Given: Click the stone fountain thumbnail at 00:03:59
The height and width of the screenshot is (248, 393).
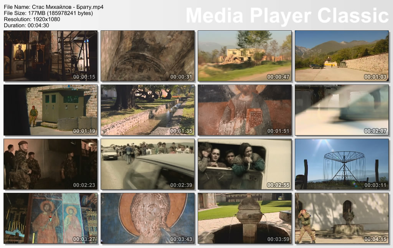Looking at the screenshot, I should pos(244,218).
